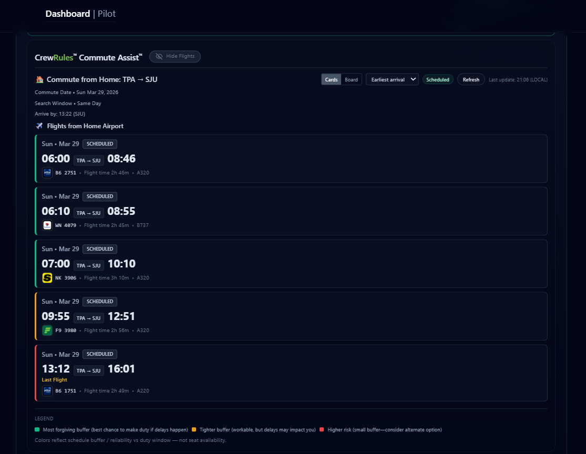Toggle Hide Flights for Commute Assist

pyautogui.click(x=175, y=57)
